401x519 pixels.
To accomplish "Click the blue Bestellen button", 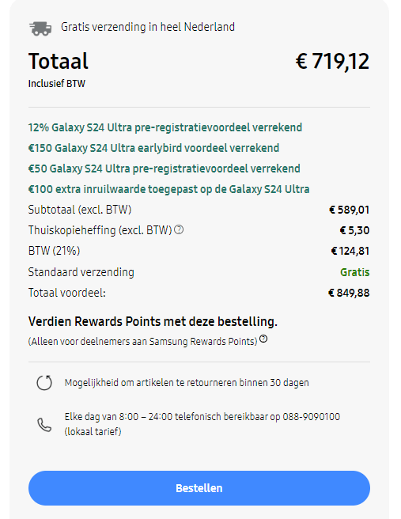I will coord(199,488).
